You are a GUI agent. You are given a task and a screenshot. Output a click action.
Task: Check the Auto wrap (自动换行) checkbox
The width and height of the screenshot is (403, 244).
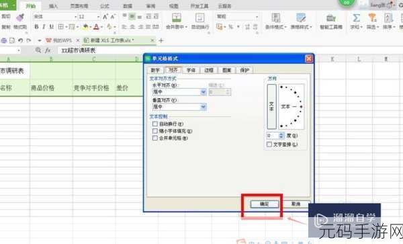click(x=155, y=124)
